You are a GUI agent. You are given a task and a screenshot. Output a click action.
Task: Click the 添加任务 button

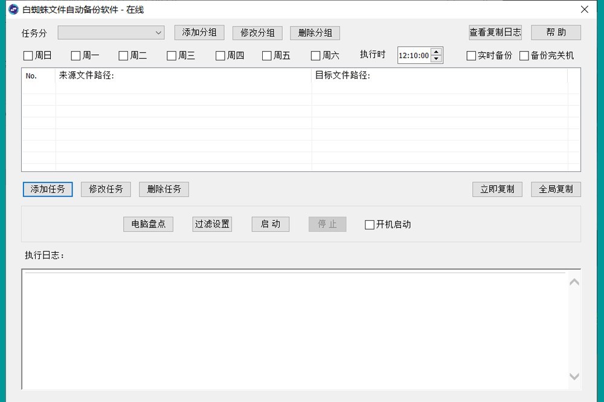(x=48, y=190)
